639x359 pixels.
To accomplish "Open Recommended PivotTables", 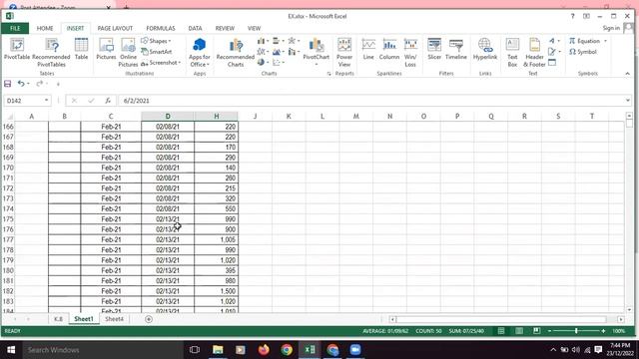I will pos(51,53).
